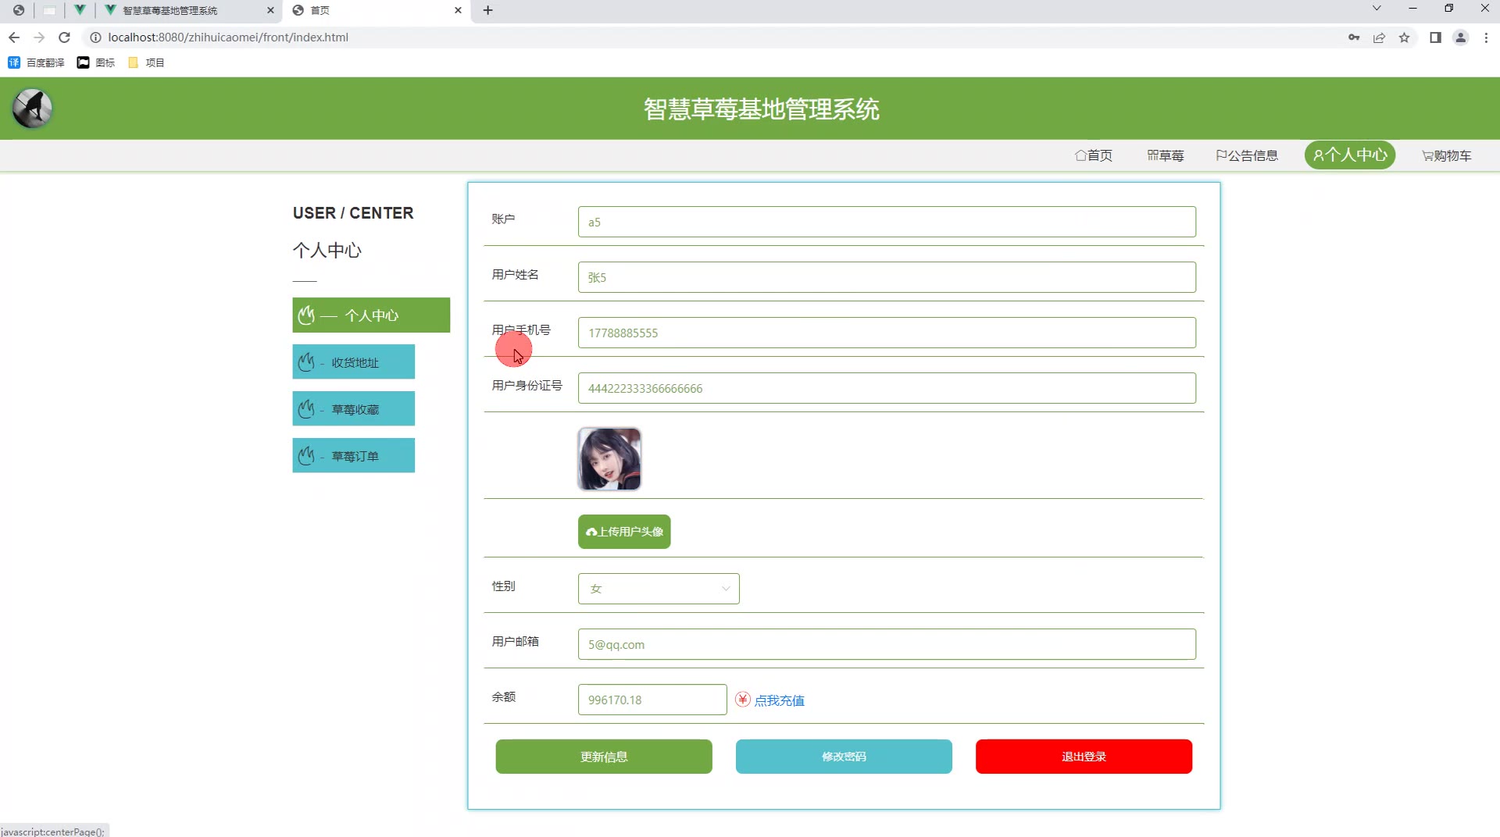
Task: Click the user avatar photo
Action: pyautogui.click(x=609, y=459)
